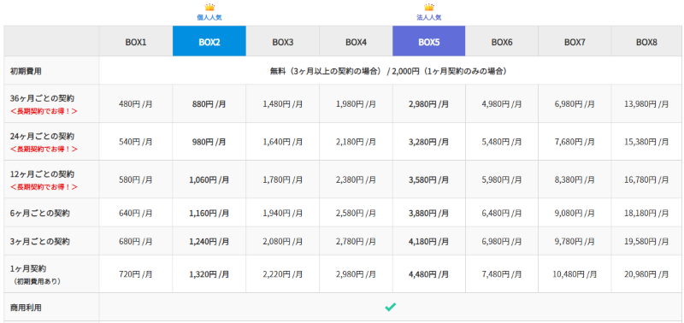684x323 pixels.
Task: Click the 5,980円 /月 price cell
Action: (x=502, y=179)
